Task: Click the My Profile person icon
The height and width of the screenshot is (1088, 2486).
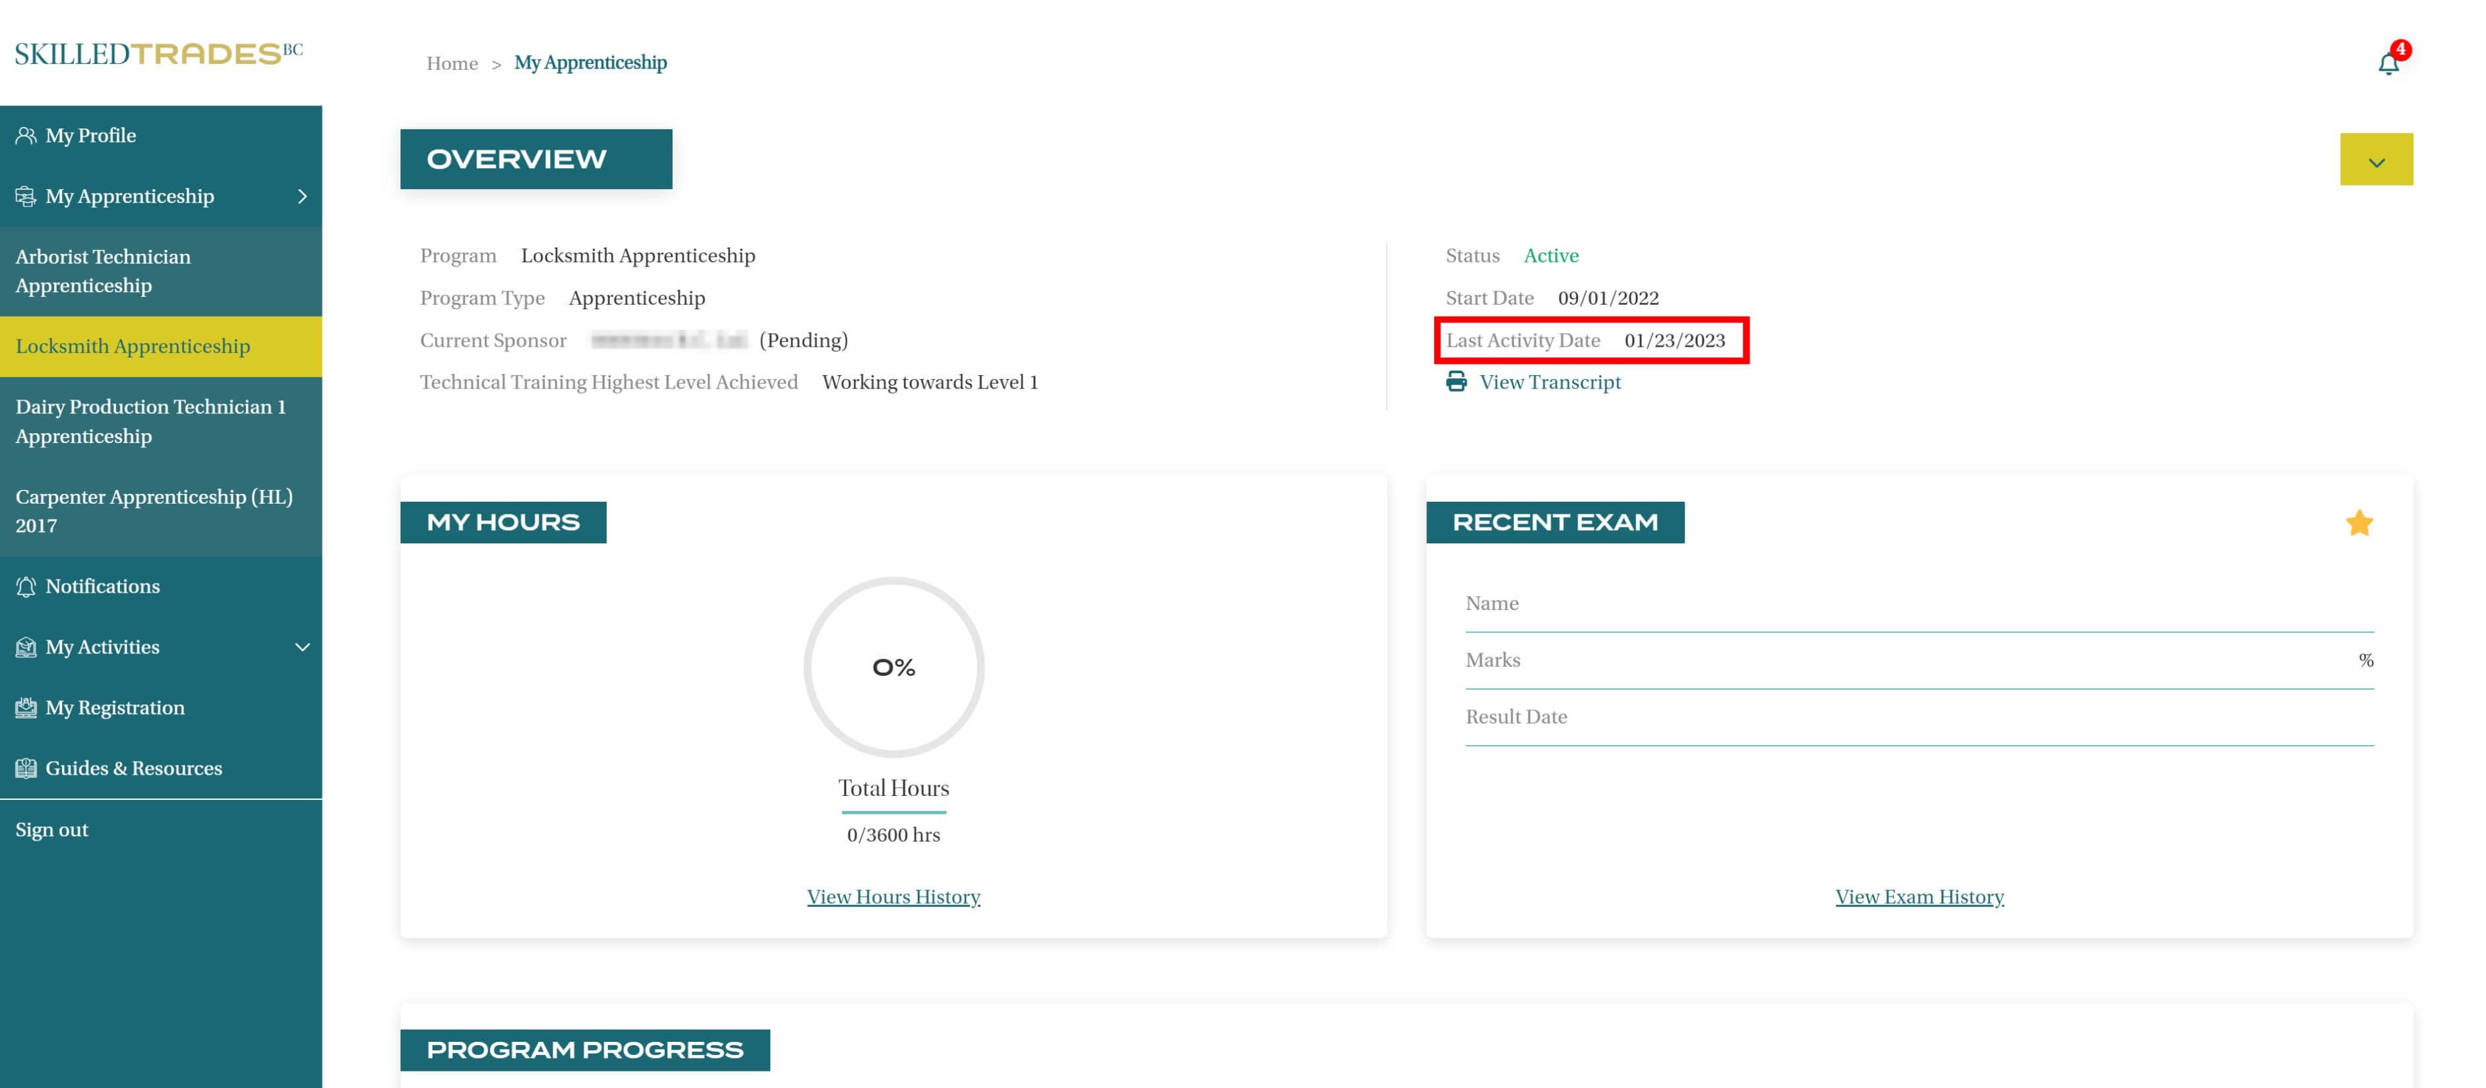Action: click(x=26, y=135)
